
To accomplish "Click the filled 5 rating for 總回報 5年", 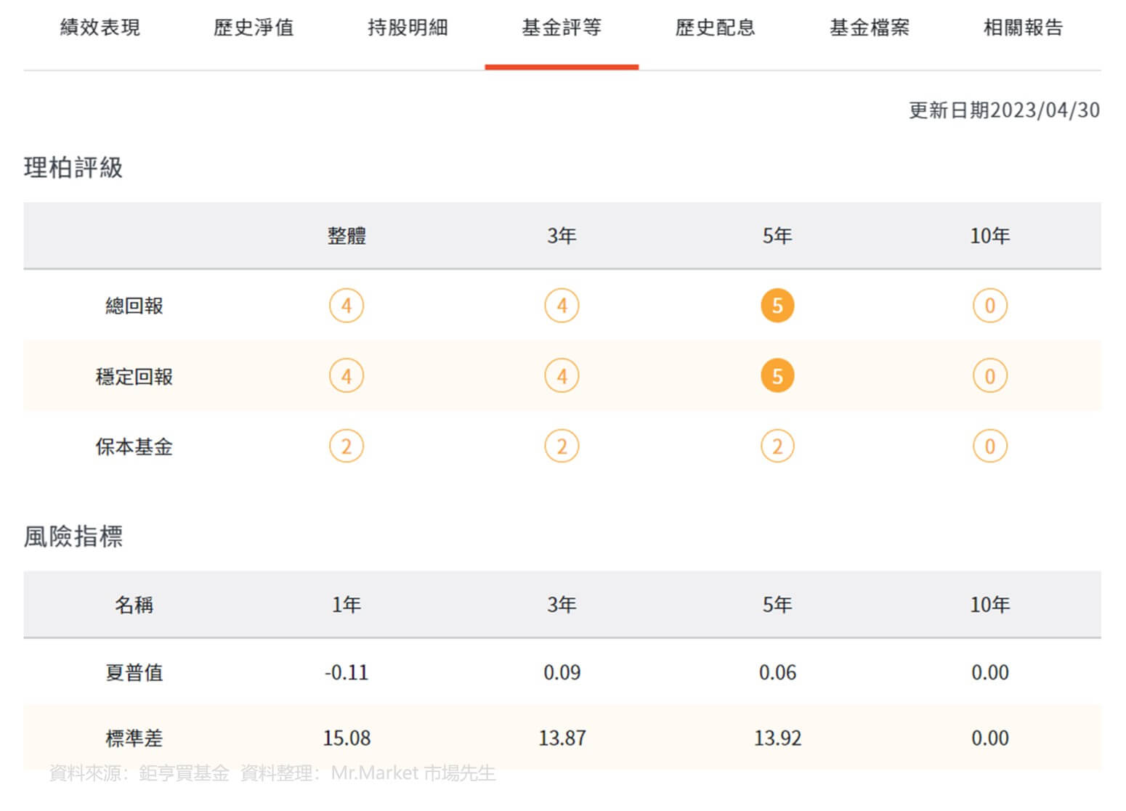I will point(777,306).
